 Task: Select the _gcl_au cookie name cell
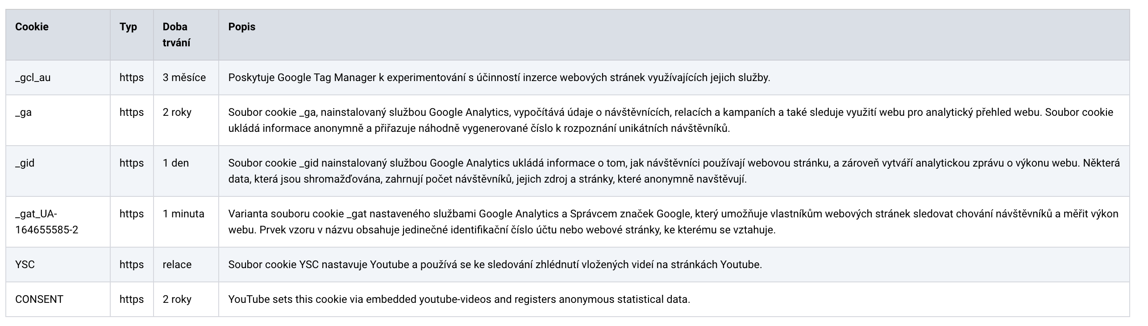(33, 77)
